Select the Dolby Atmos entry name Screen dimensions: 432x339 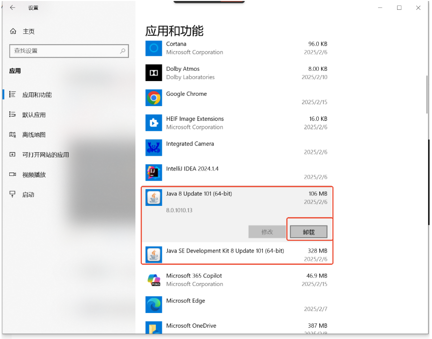183,69
